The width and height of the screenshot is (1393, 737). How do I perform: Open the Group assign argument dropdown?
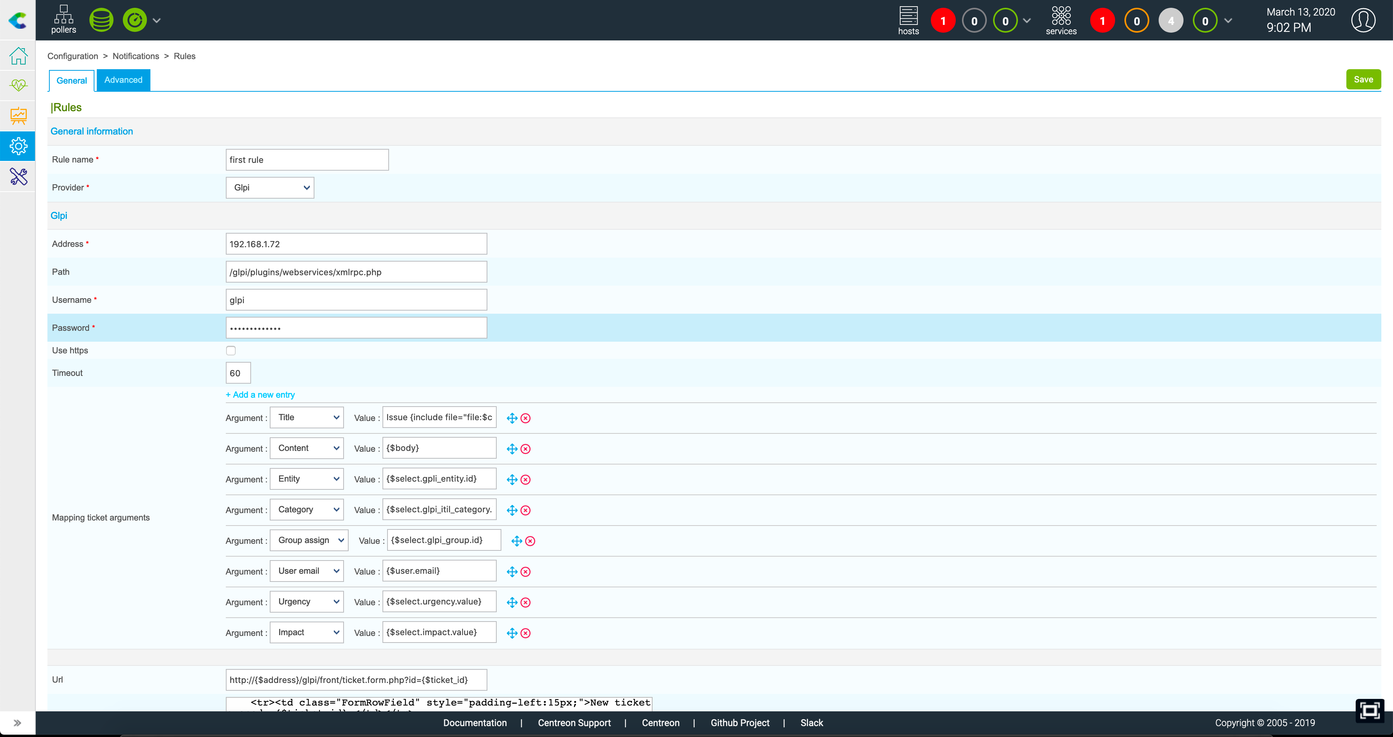[x=309, y=541]
